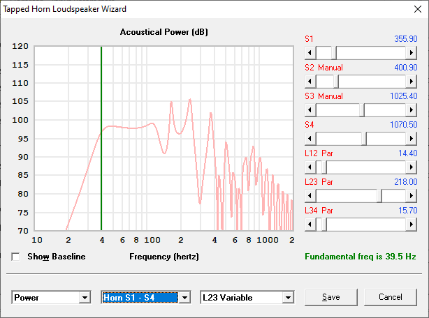Open the L23 Variable dropdown
The width and height of the screenshot is (429, 318).
click(288, 298)
